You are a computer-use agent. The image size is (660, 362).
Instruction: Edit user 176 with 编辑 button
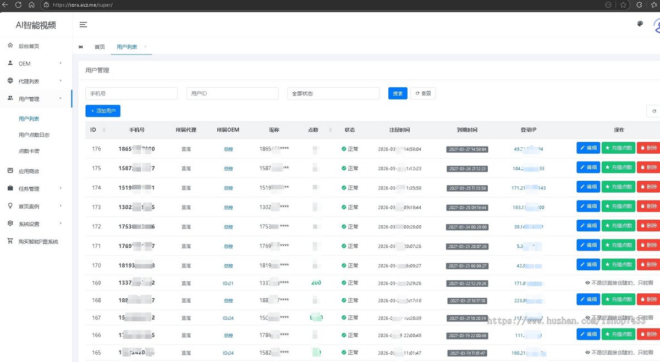click(x=588, y=148)
